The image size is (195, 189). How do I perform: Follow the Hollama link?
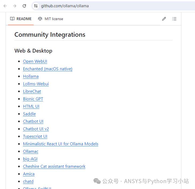coord(31,76)
